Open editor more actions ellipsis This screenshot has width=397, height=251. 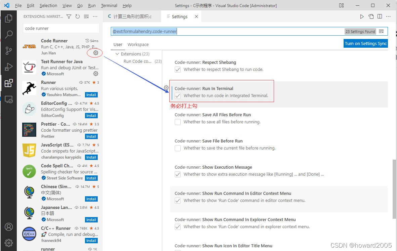coord(388,16)
